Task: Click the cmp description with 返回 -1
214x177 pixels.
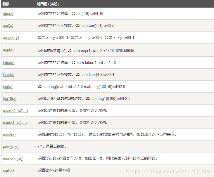Action: (x=86, y=37)
